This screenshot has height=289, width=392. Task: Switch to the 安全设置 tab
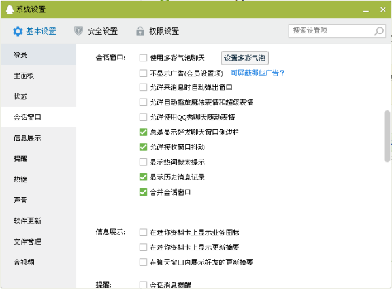pos(96,31)
